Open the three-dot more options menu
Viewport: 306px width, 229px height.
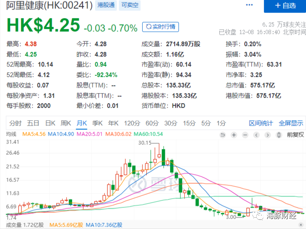249,5
